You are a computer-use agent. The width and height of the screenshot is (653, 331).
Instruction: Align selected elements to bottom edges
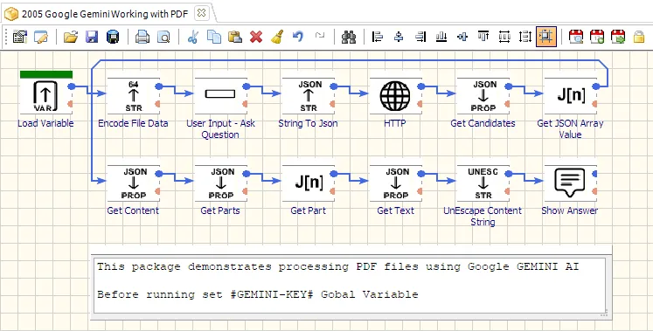(441, 37)
